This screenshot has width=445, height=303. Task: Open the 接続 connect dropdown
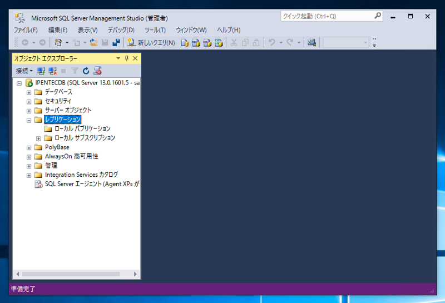pyautogui.click(x=24, y=71)
